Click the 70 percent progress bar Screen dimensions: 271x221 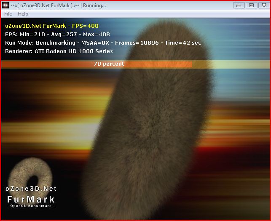(x=136, y=64)
